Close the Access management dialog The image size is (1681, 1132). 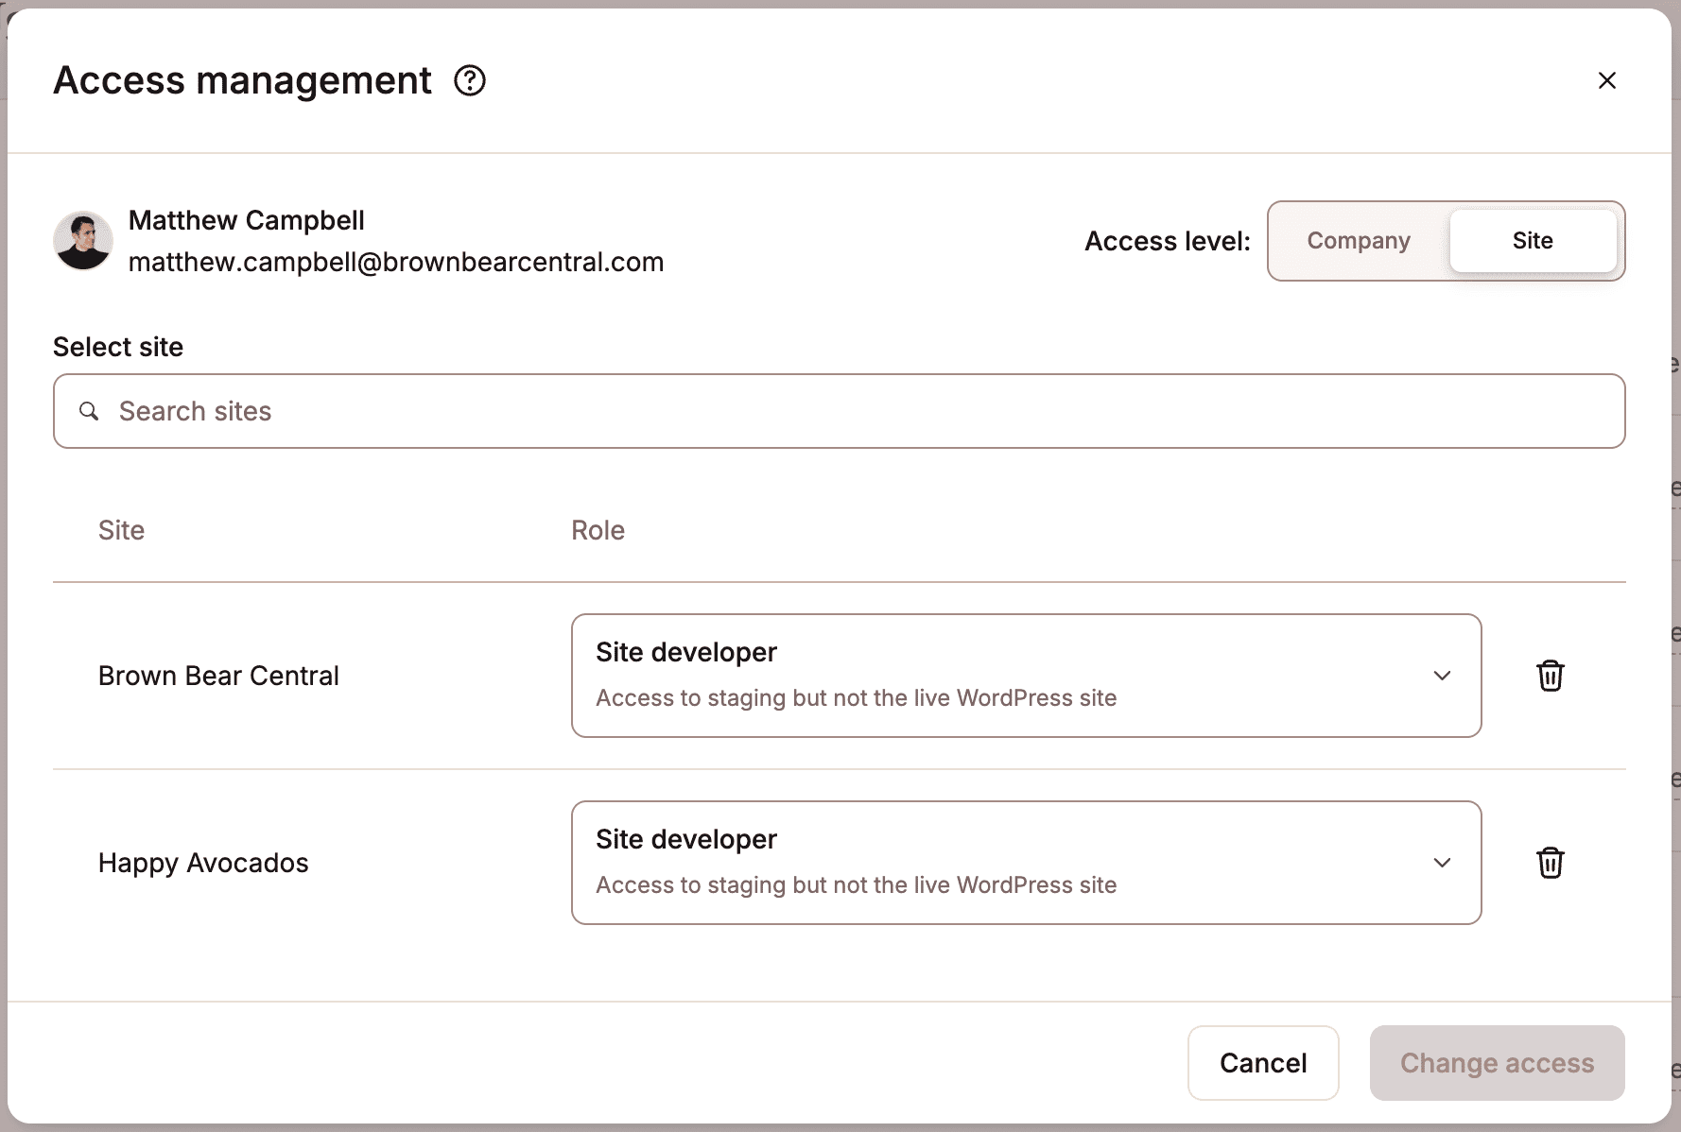coord(1606,81)
